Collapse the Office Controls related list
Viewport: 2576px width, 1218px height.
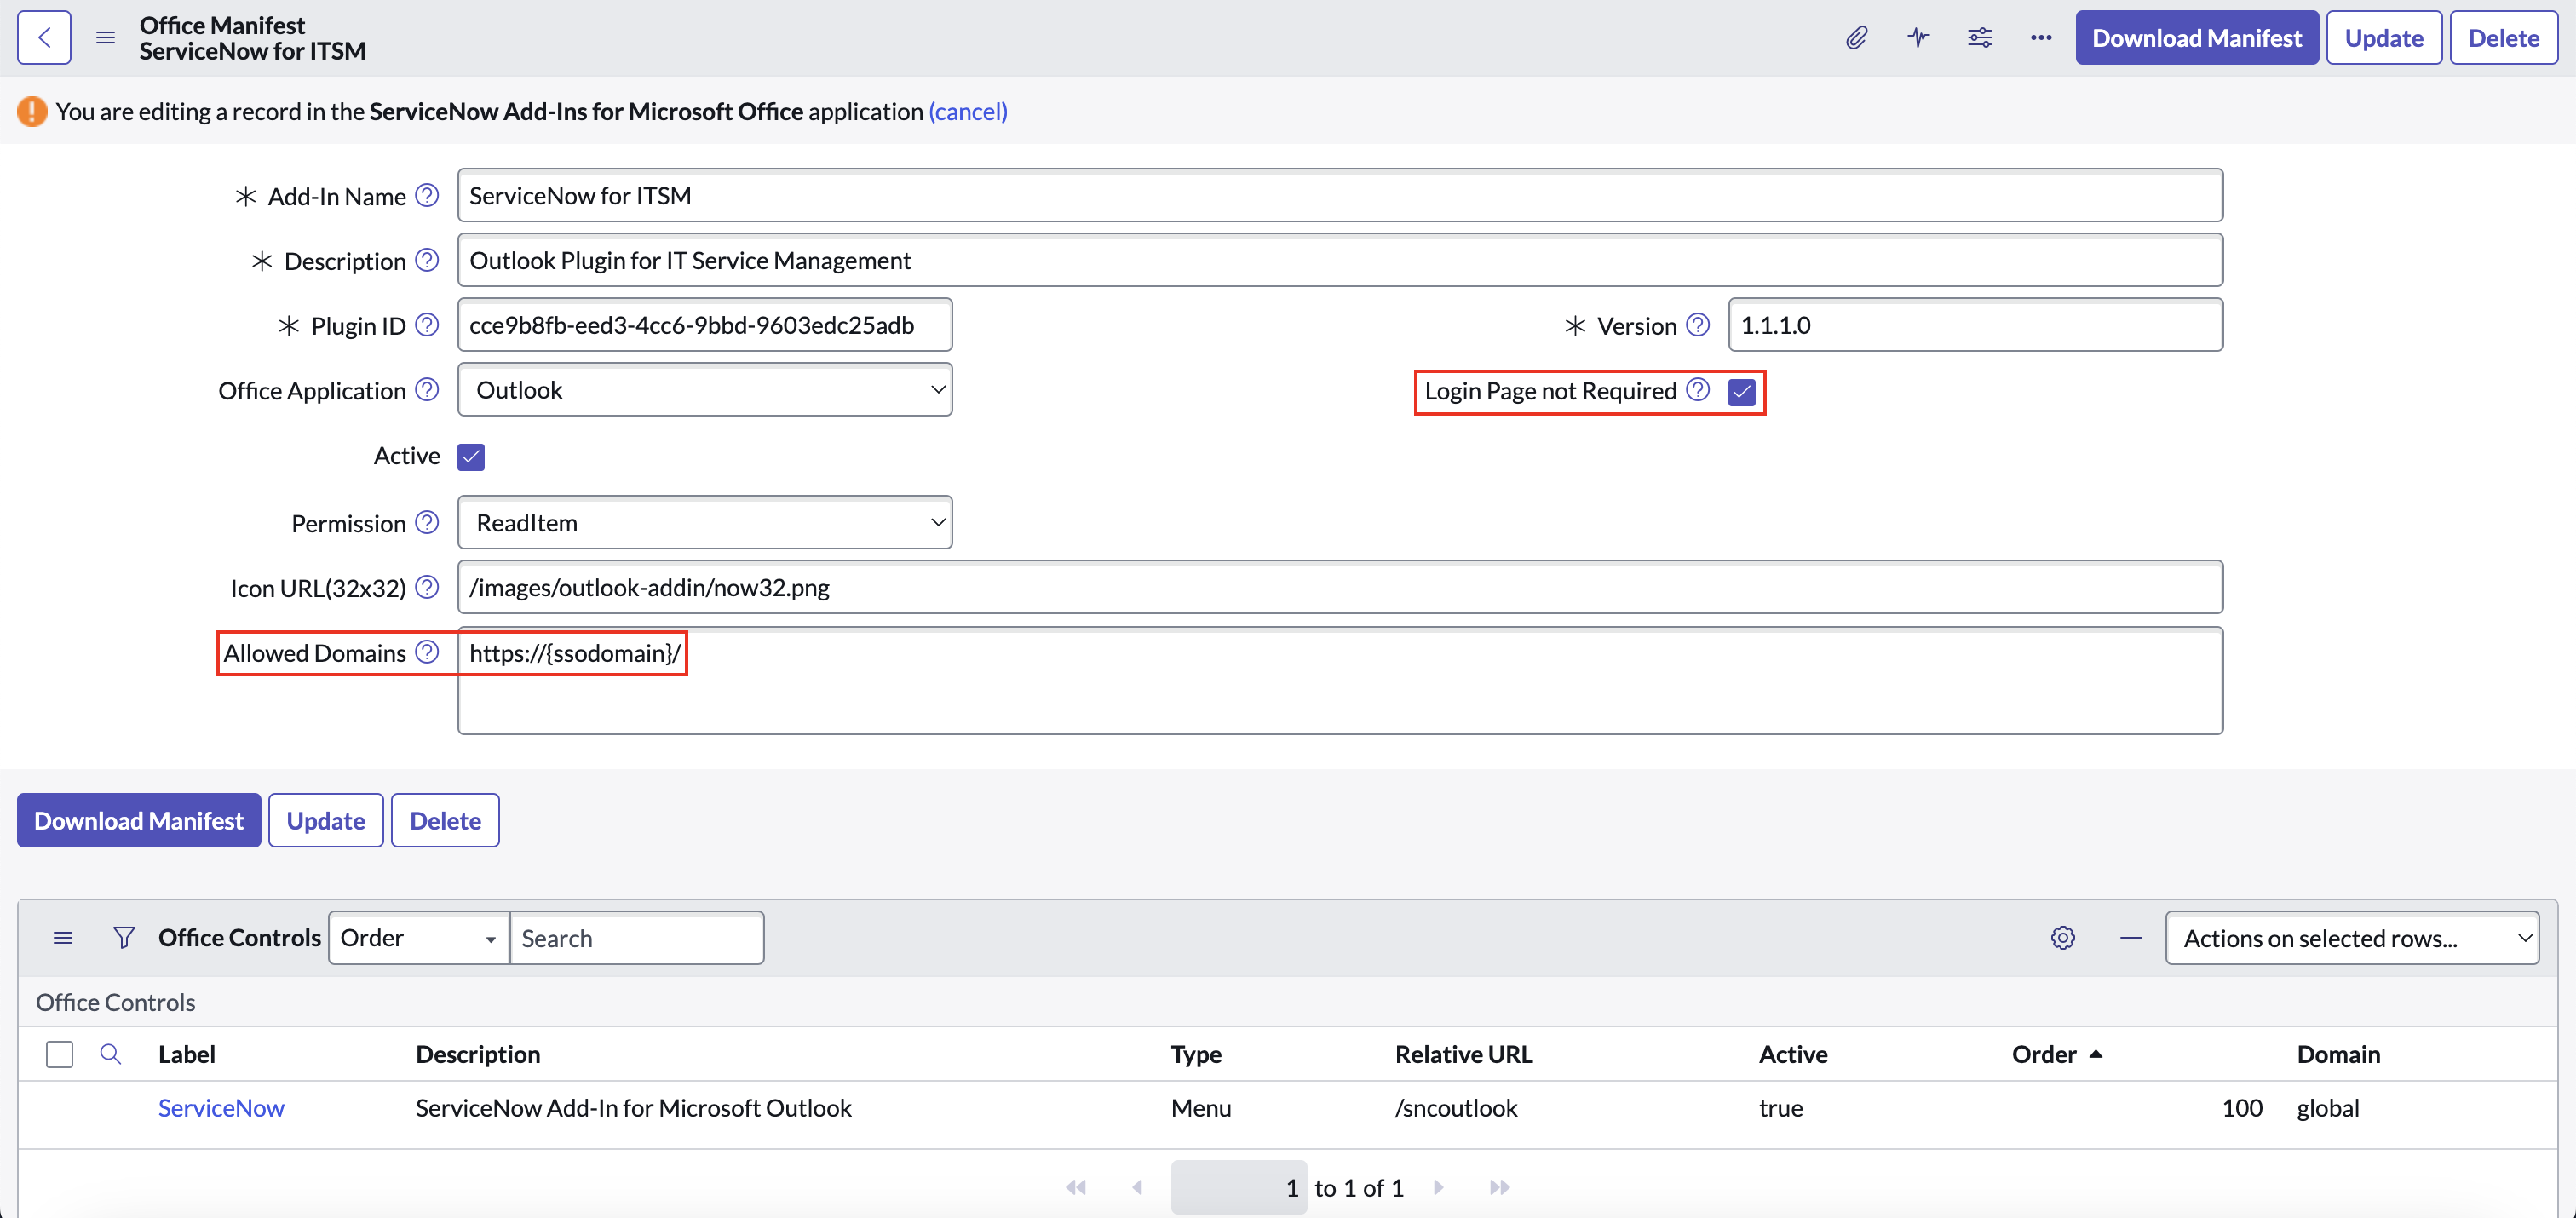click(x=2131, y=938)
